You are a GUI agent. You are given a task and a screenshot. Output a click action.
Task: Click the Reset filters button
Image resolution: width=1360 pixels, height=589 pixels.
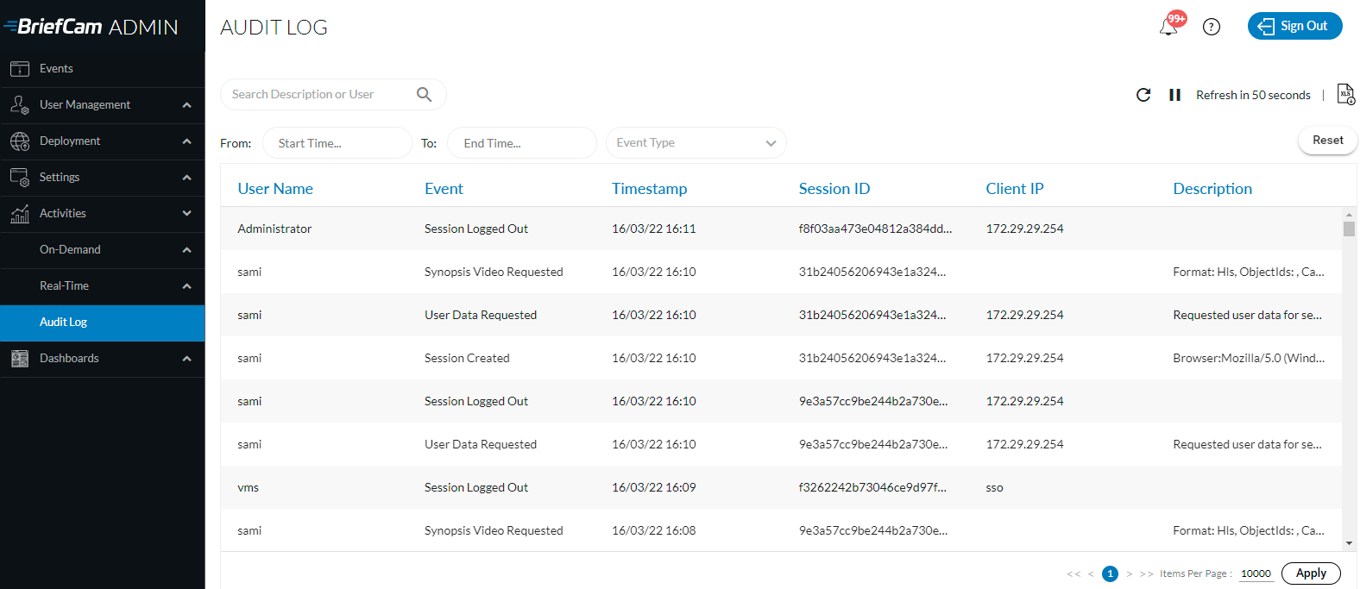(x=1327, y=141)
